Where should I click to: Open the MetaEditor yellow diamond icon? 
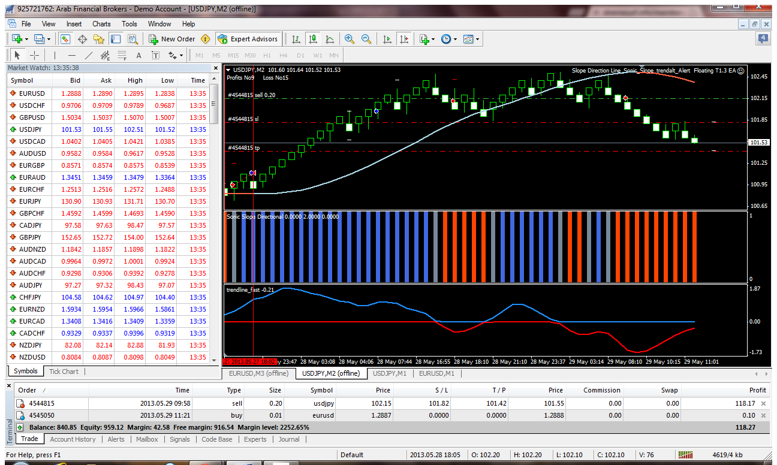click(x=206, y=39)
